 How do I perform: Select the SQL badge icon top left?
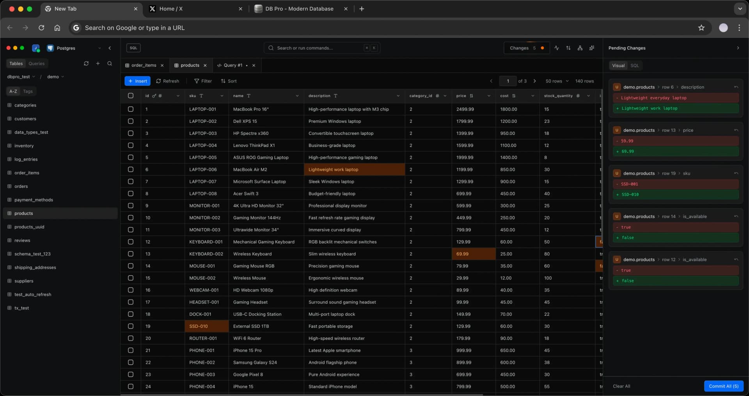coord(133,48)
